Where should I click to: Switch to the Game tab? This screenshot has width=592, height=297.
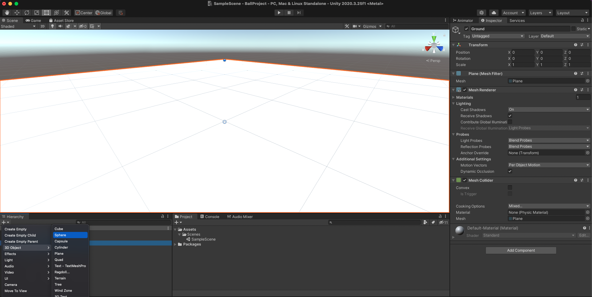33,20
